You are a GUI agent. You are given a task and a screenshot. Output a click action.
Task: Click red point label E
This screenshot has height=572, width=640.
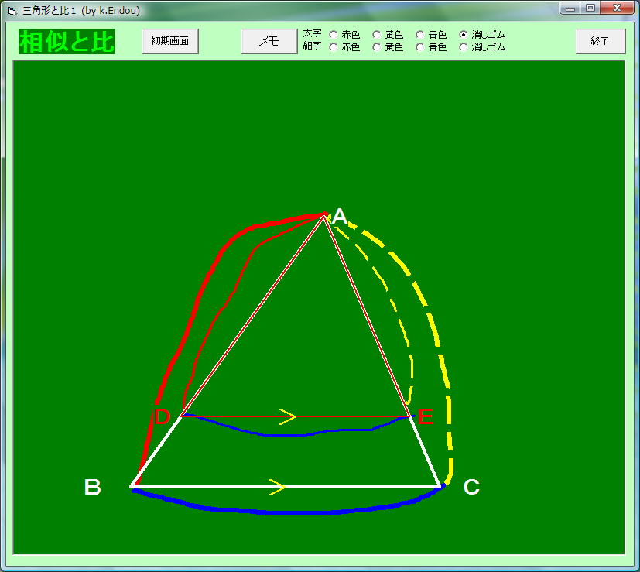click(426, 417)
